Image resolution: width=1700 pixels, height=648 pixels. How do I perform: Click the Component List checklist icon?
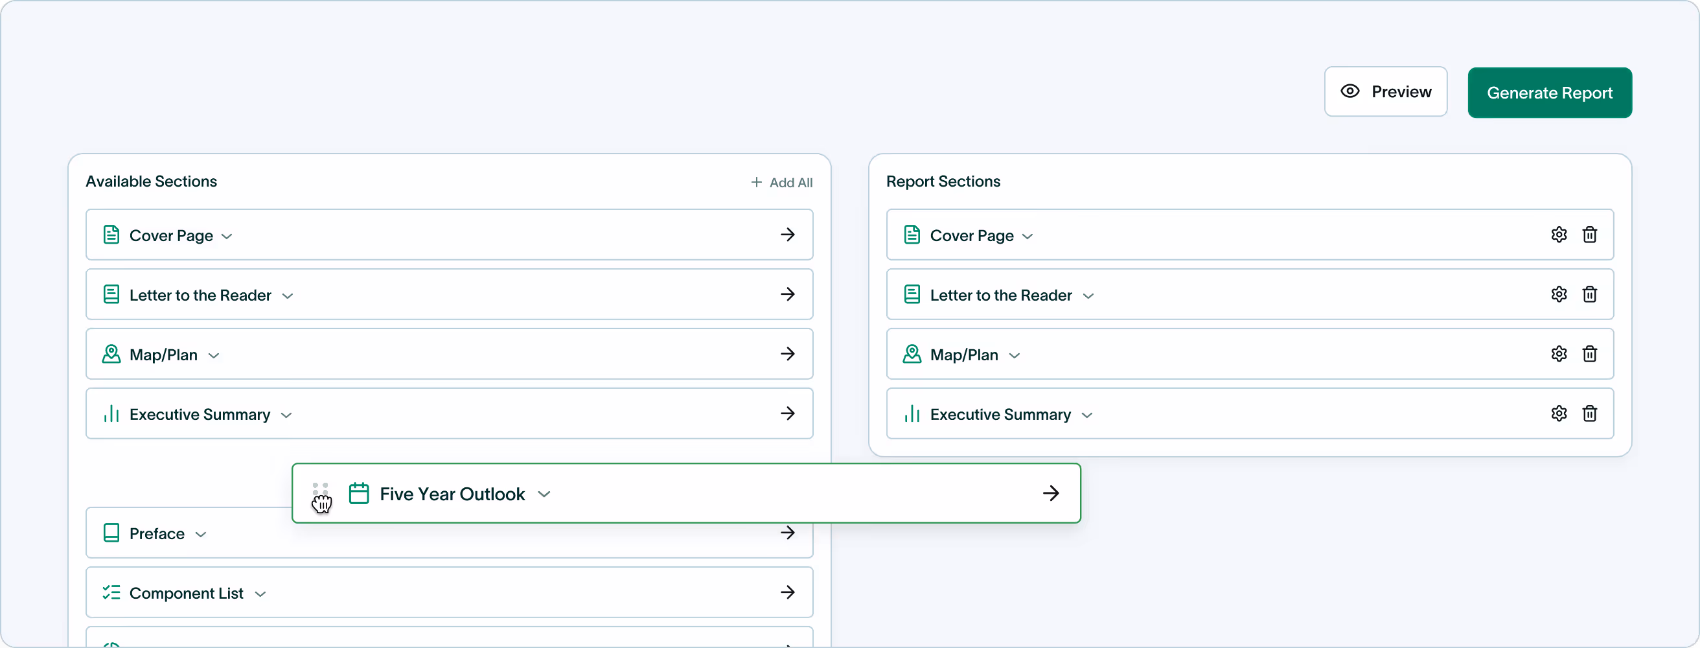tap(111, 592)
